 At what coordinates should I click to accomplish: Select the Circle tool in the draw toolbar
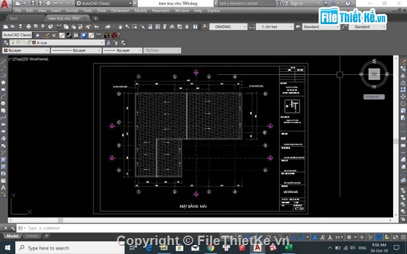pos(3,104)
